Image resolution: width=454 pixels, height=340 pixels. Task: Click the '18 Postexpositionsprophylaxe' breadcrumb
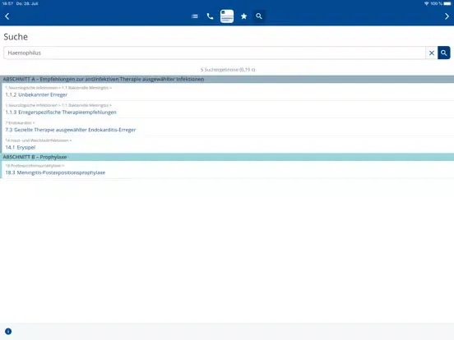click(x=35, y=166)
